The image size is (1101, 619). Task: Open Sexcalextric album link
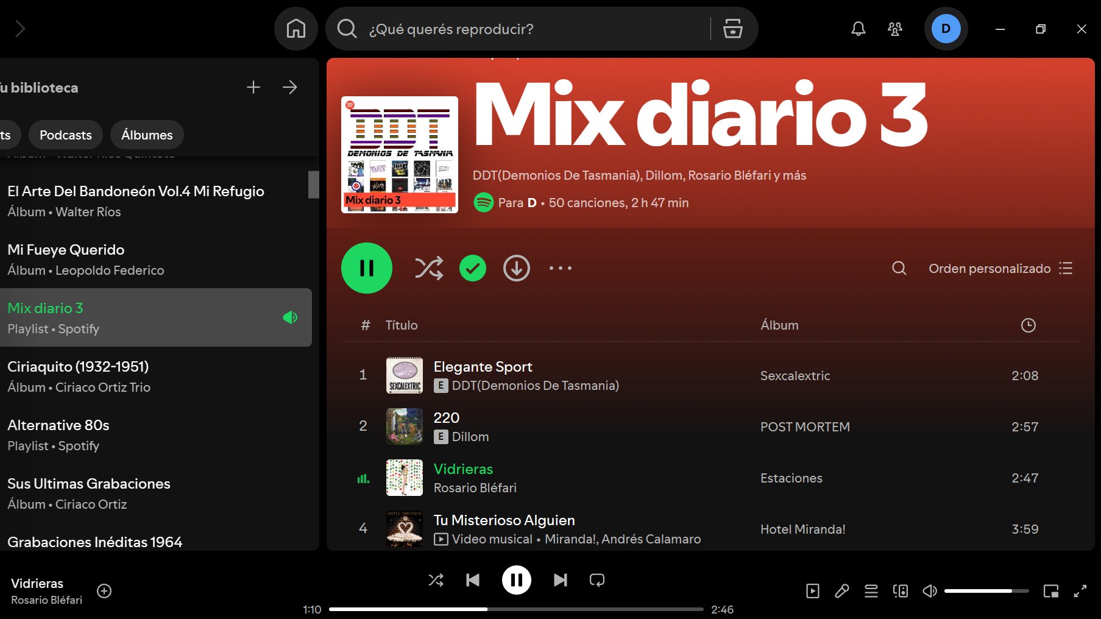coord(795,376)
